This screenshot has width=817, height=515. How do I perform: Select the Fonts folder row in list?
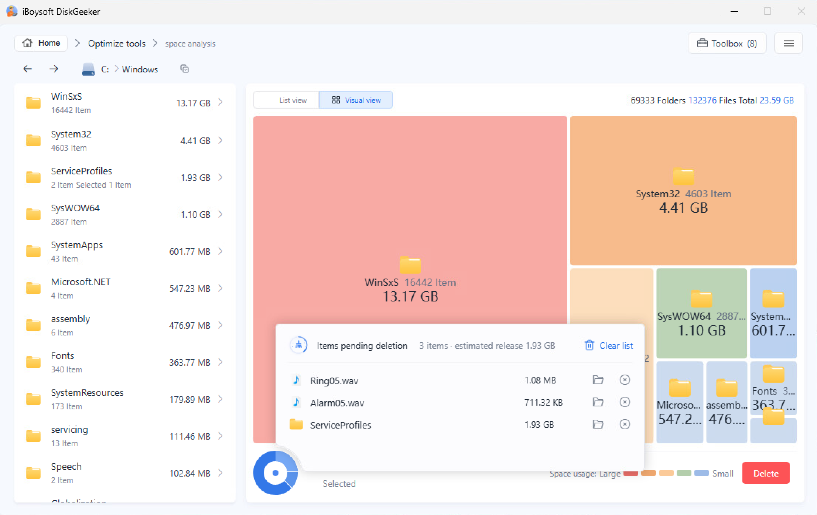125,362
